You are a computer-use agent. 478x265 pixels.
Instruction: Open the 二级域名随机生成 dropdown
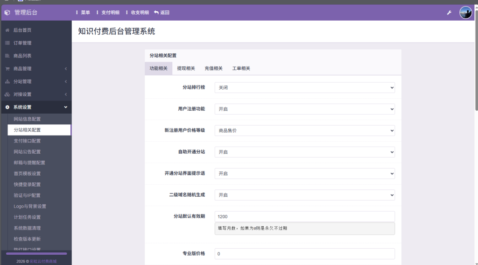click(304, 195)
